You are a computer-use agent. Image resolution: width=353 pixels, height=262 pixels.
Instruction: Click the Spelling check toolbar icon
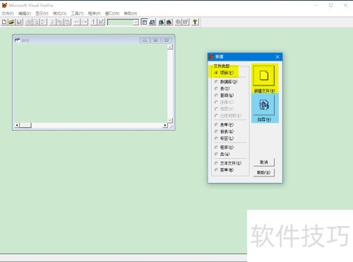(x=43, y=22)
